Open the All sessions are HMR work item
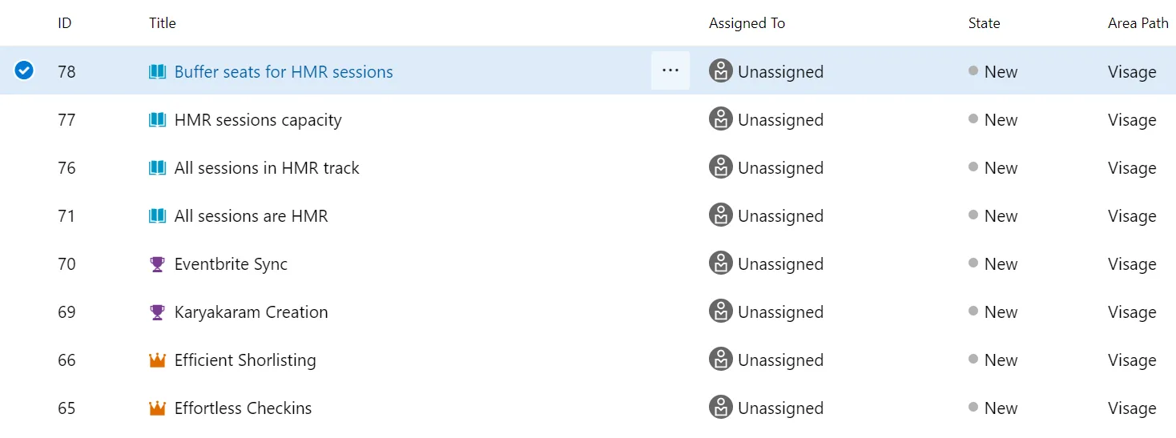Screen dimensions: 1176x438 251,216
